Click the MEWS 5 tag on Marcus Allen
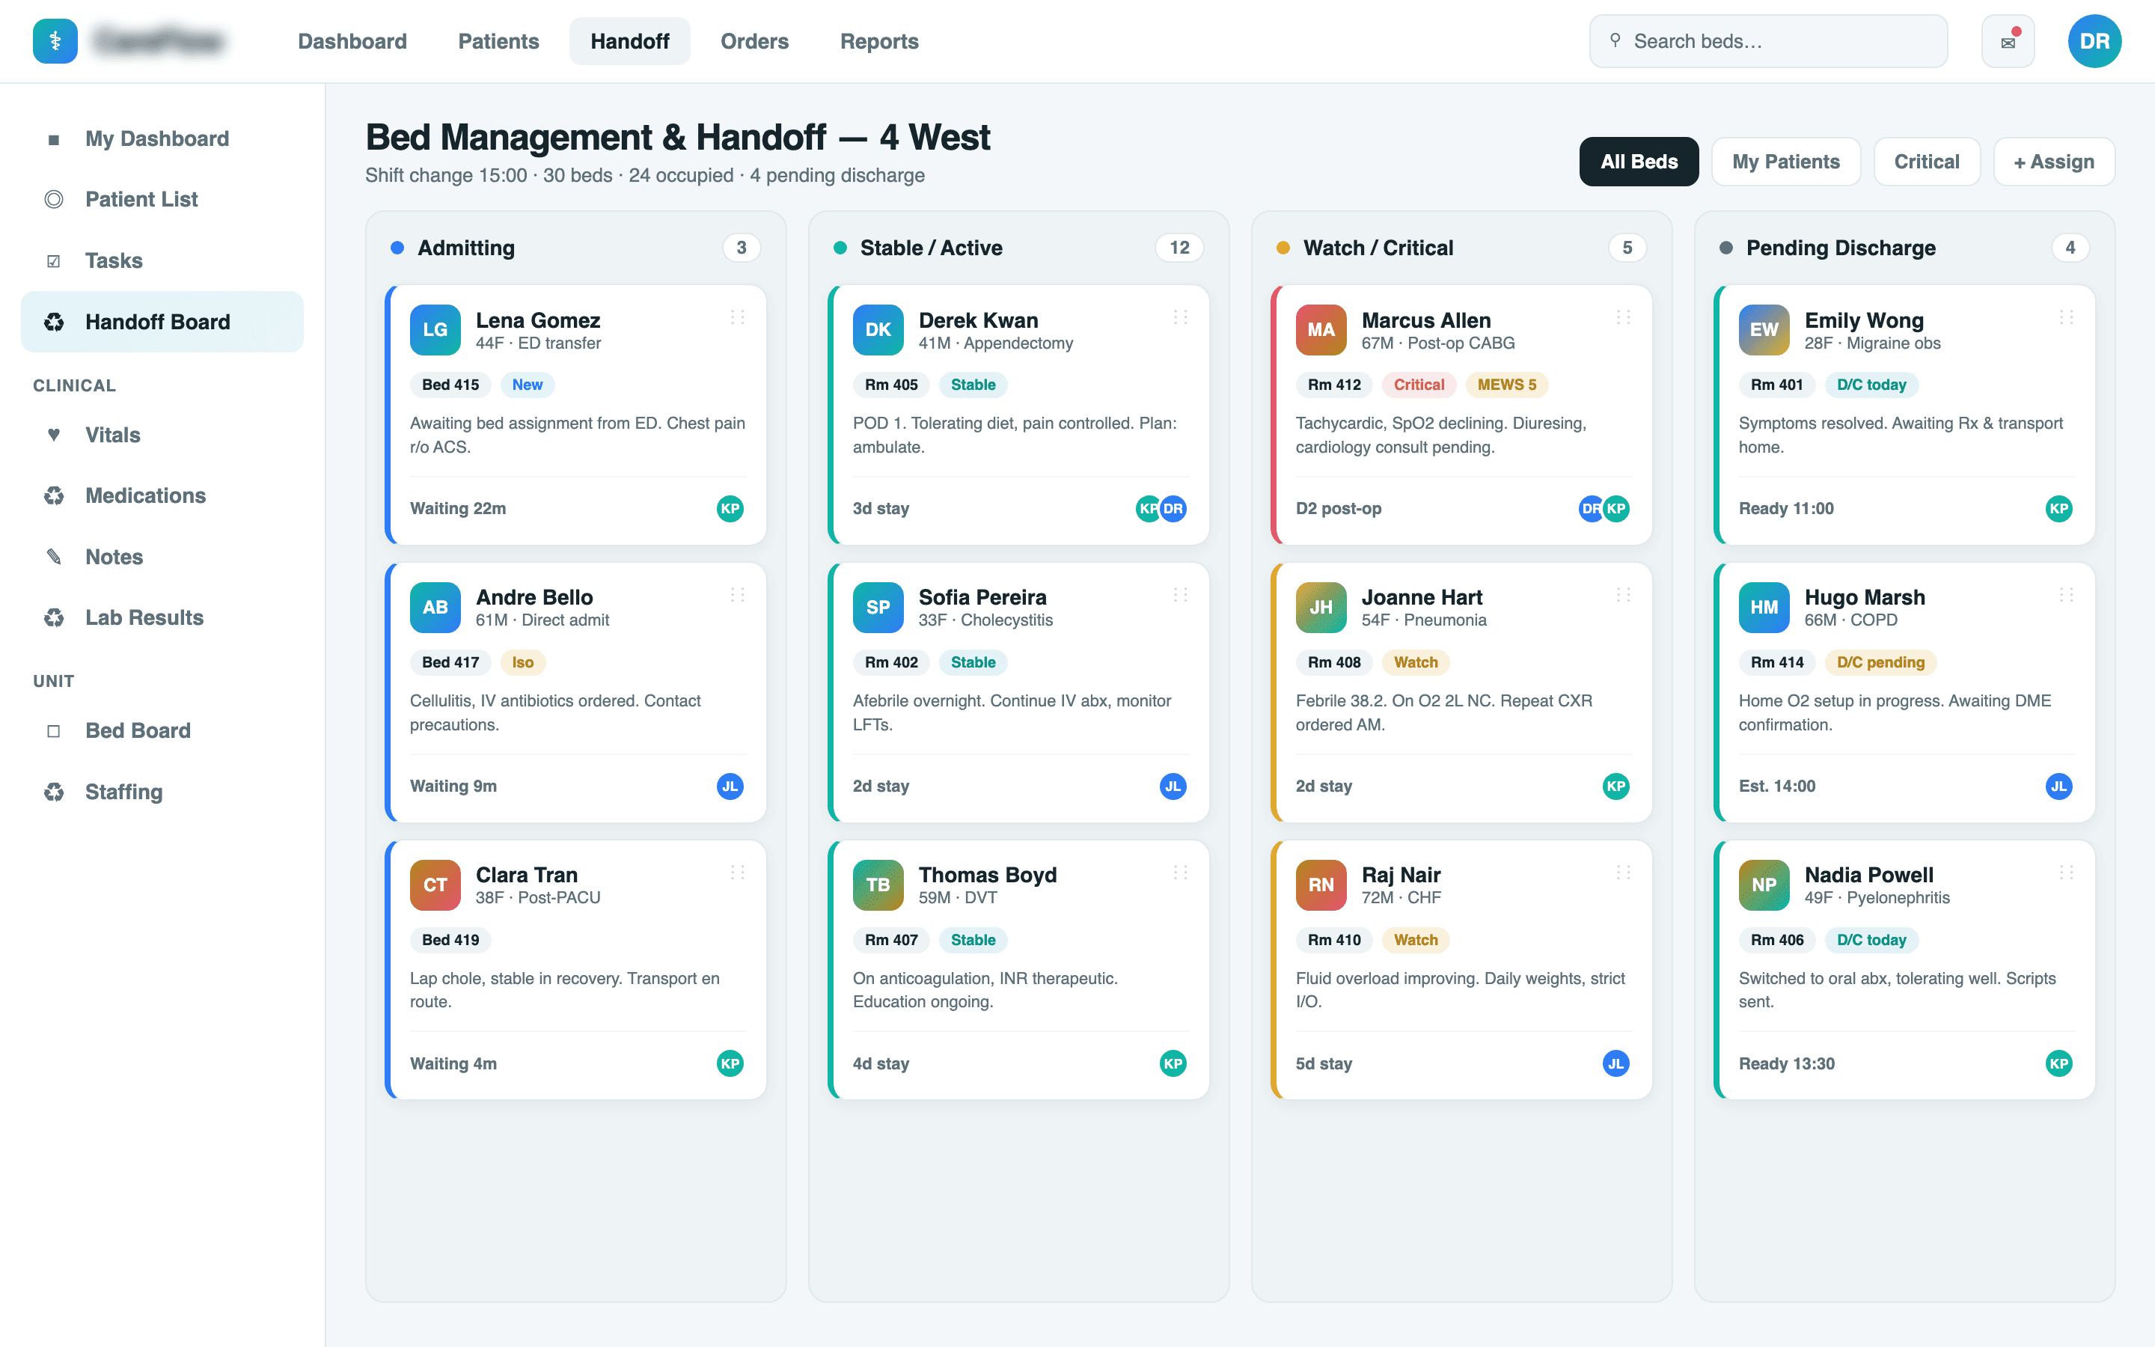 (x=1507, y=385)
